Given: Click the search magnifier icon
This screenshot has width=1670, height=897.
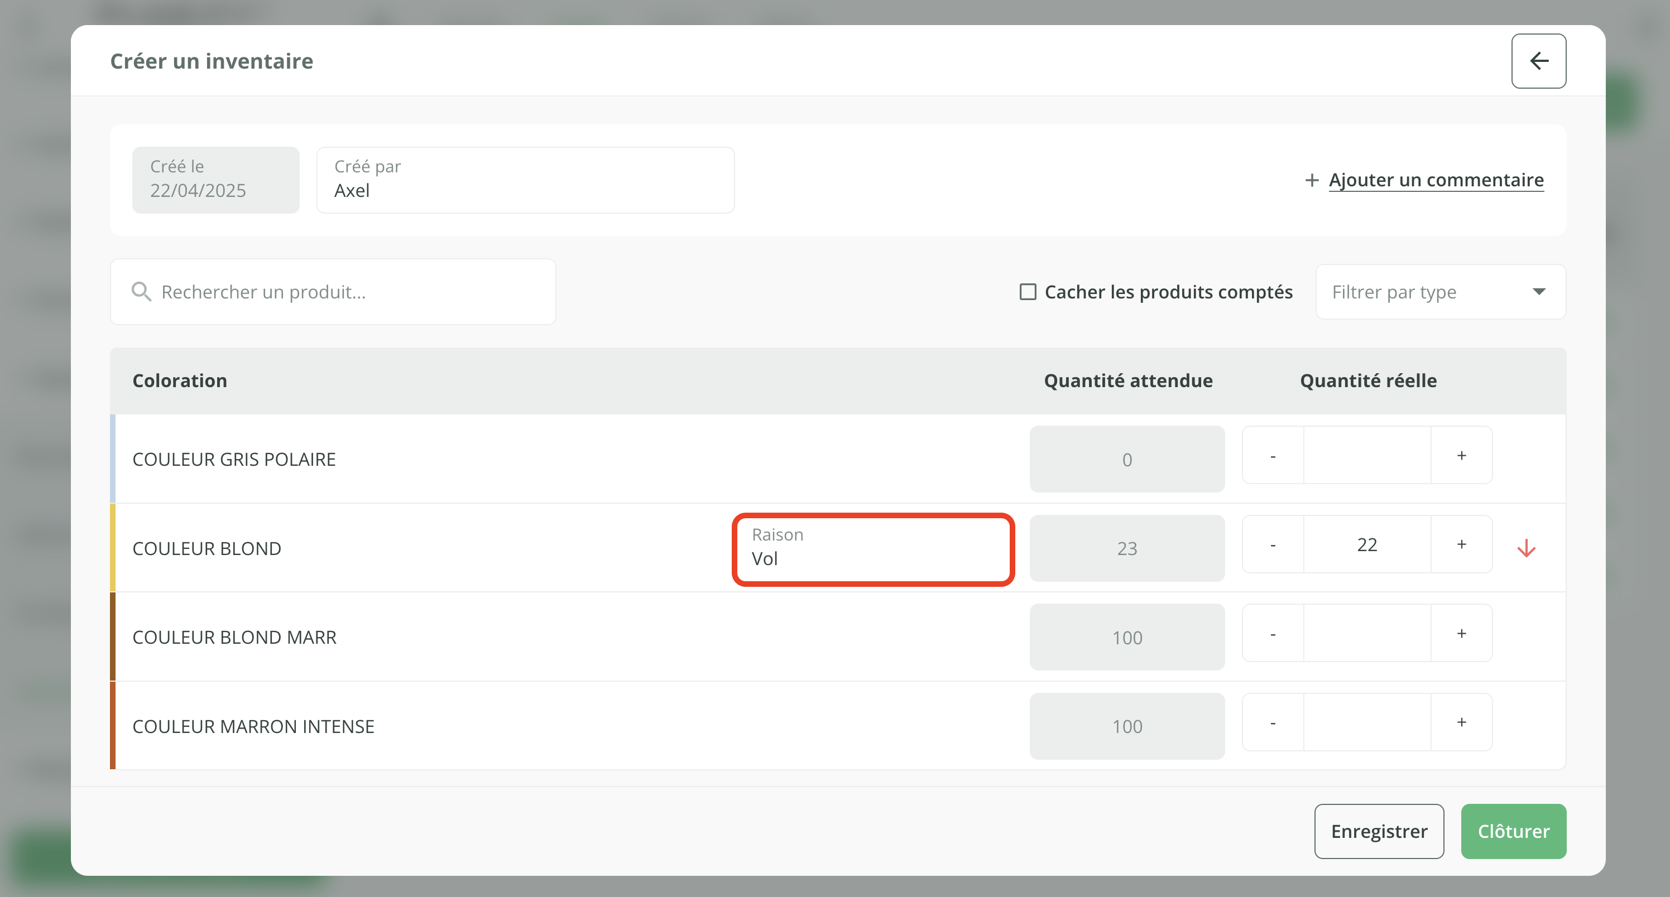Looking at the screenshot, I should [x=141, y=292].
